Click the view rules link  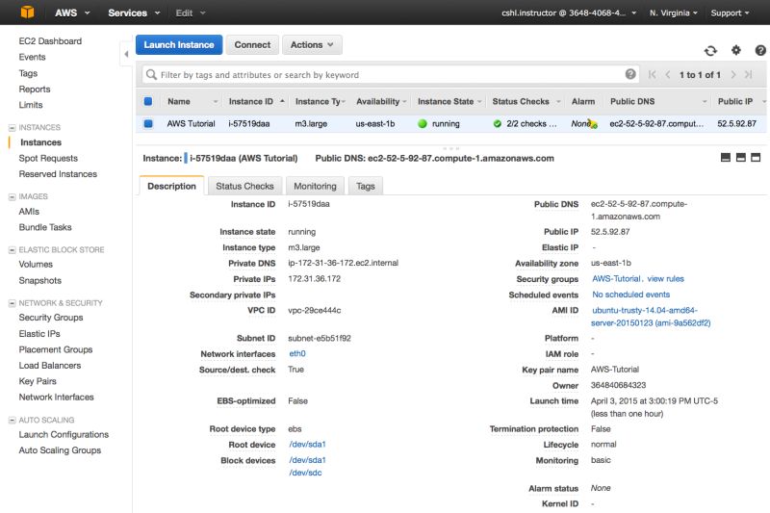(665, 279)
